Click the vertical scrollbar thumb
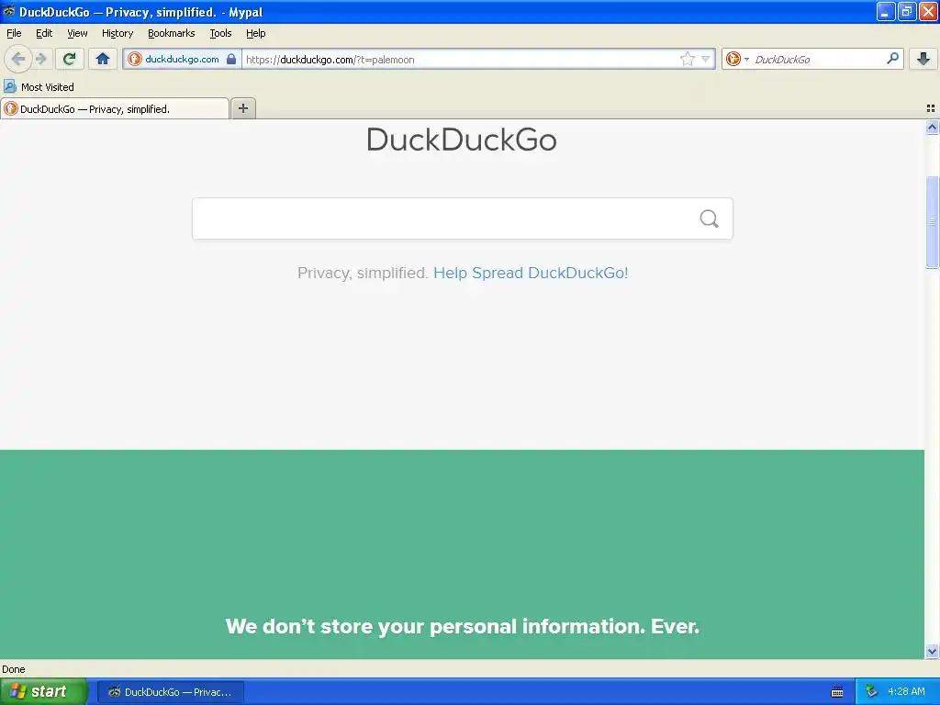940x705 pixels. (932, 222)
